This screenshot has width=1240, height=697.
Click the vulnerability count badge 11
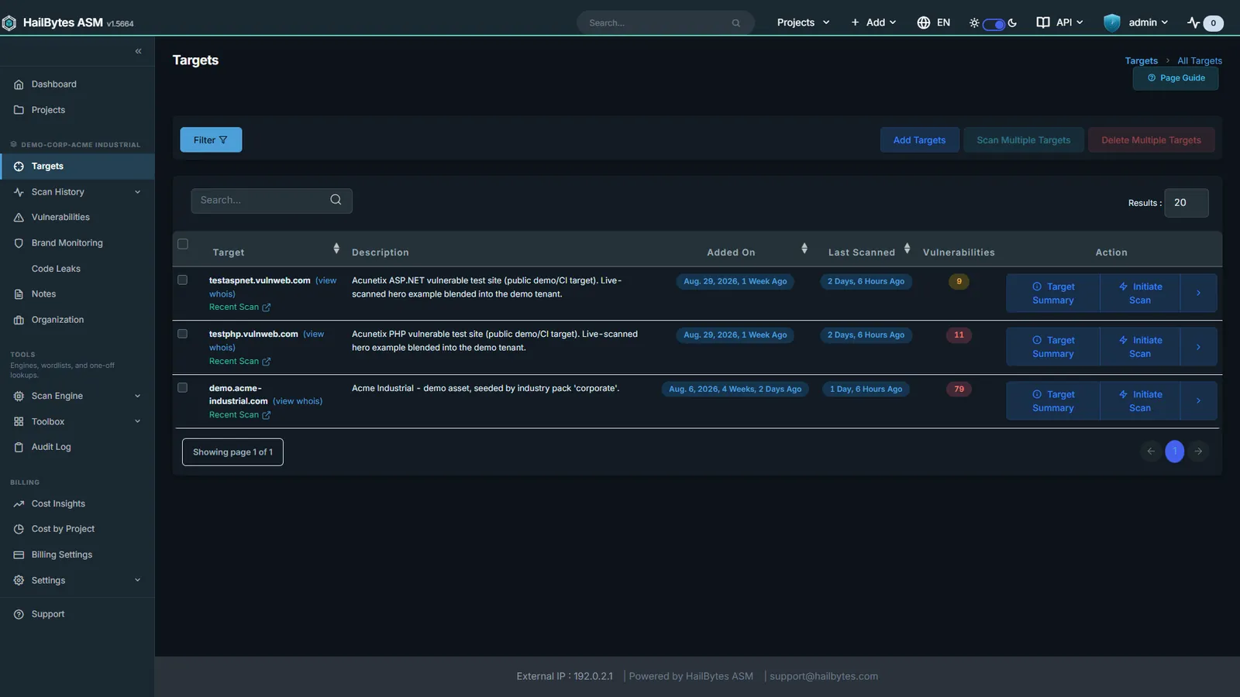(x=959, y=335)
